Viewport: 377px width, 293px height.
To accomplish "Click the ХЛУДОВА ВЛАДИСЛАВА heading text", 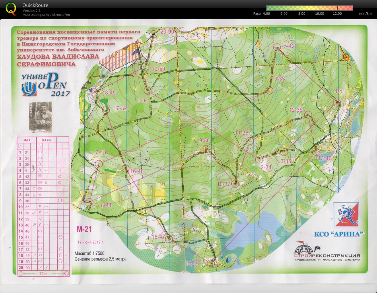I will point(58,56).
